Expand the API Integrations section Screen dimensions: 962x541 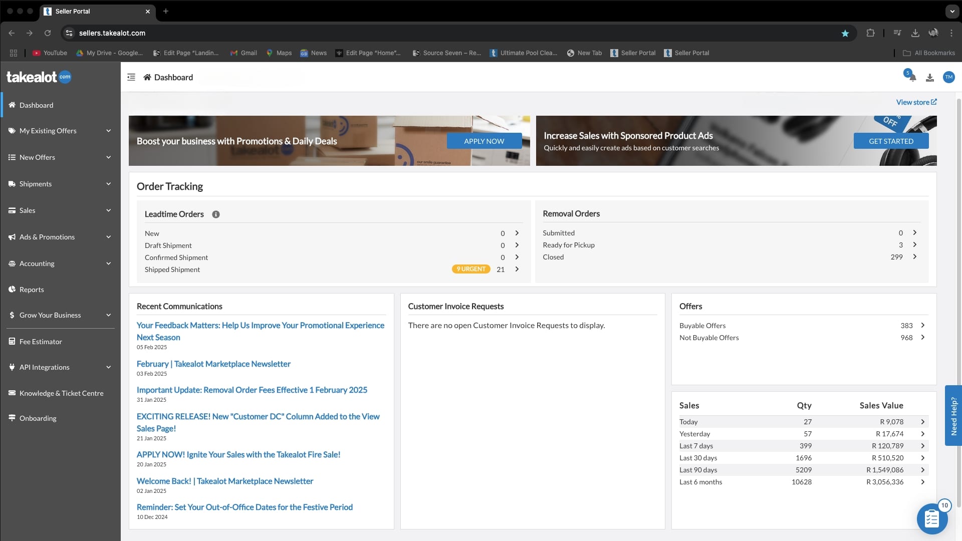[x=45, y=367]
